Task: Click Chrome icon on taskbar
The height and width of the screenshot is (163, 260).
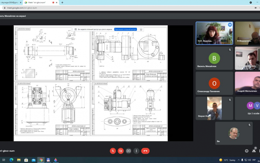Action: 41,160
